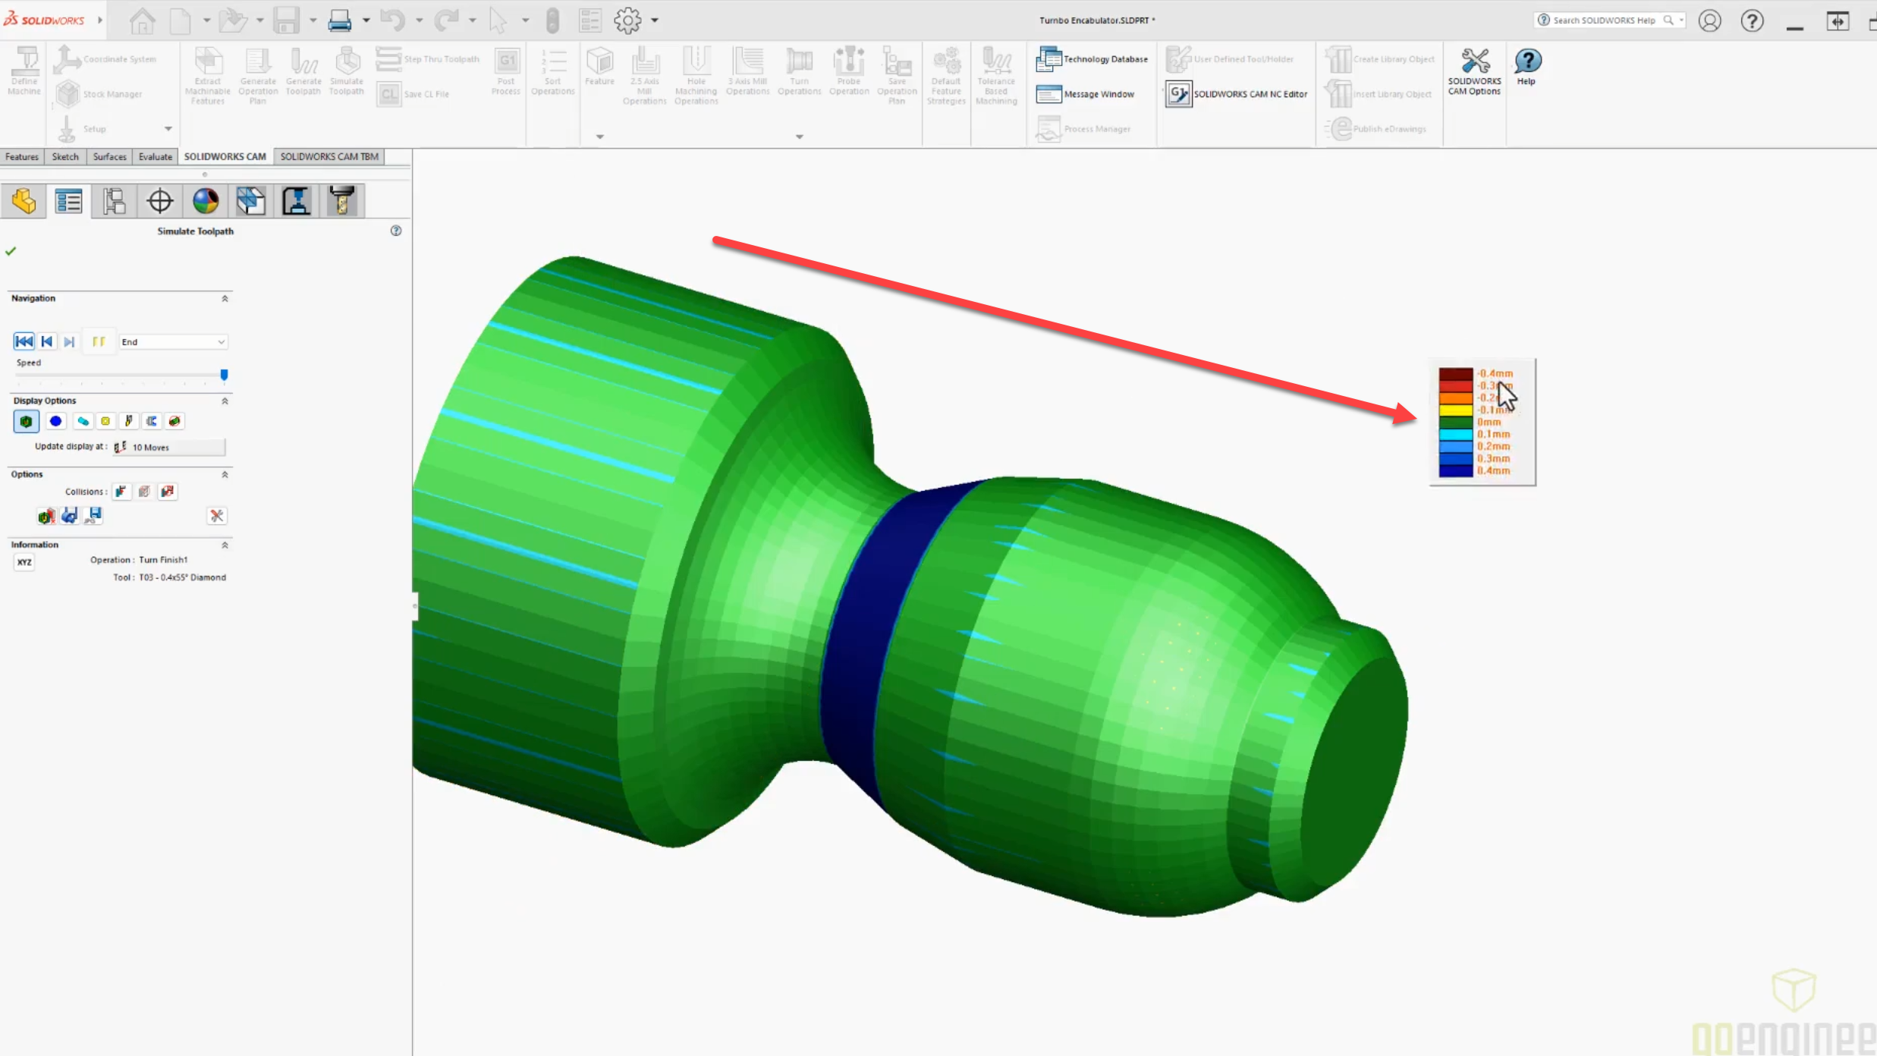Click the 10 Moves update button

click(x=168, y=448)
